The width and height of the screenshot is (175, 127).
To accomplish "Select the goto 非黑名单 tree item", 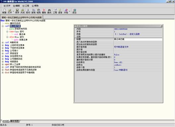I will click(21, 40).
